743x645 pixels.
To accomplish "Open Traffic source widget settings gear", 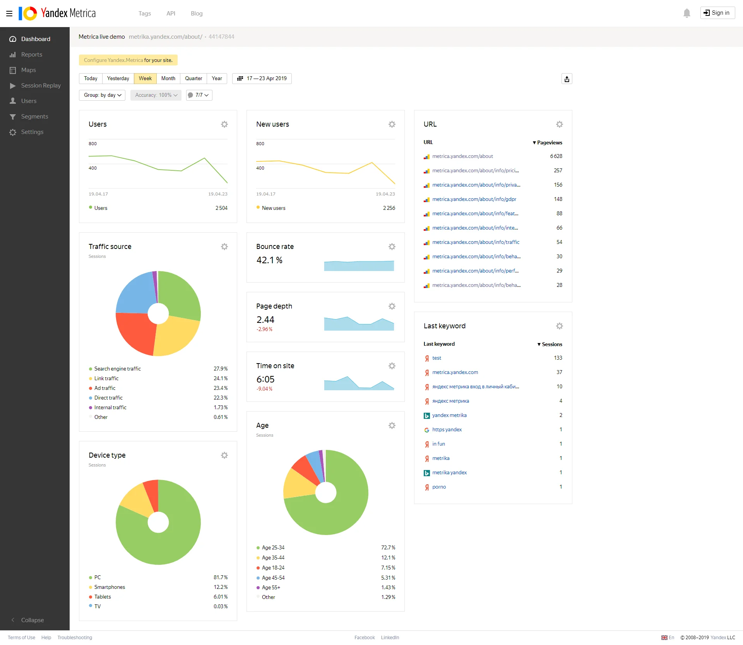I will tap(224, 247).
